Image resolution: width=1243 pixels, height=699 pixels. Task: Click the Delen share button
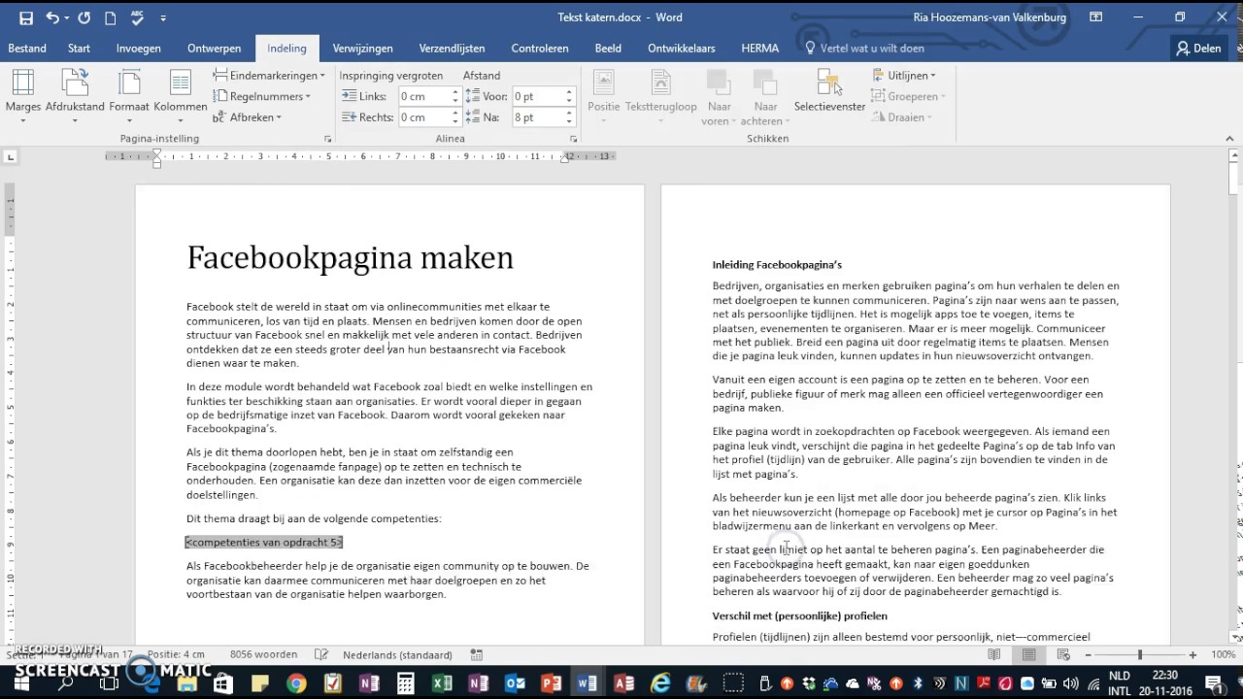1198,48
